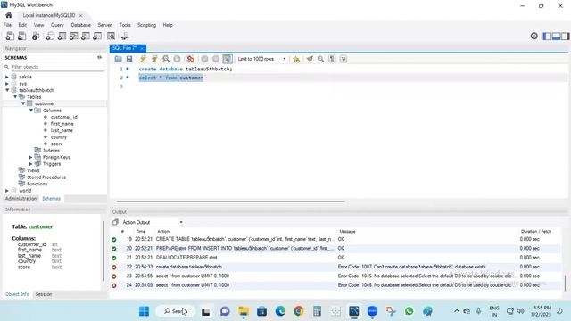Open Workbench preferences gear icon
The height and width of the screenshot is (321, 571).
(x=534, y=36)
